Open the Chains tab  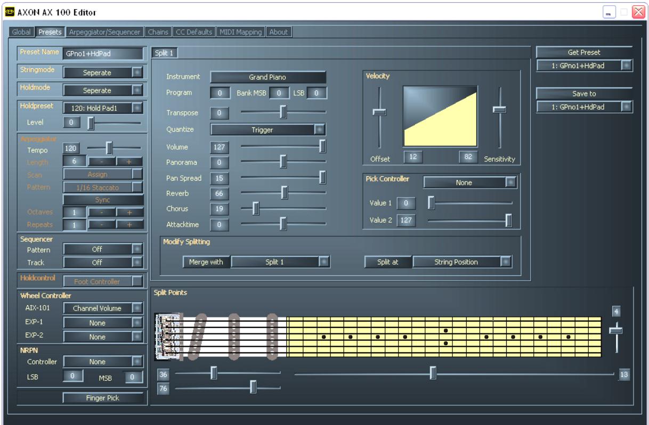(x=158, y=32)
